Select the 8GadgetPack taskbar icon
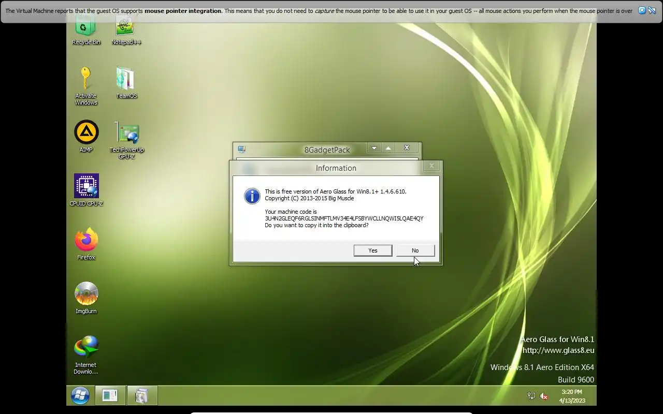663x414 pixels. pos(142,396)
